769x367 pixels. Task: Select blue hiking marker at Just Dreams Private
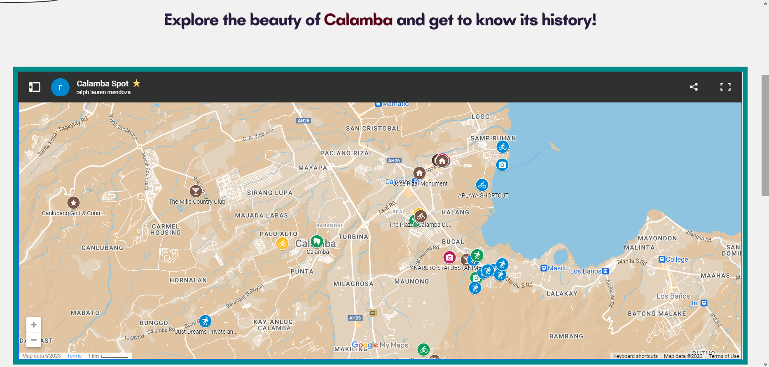pyautogui.click(x=205, y=321)
